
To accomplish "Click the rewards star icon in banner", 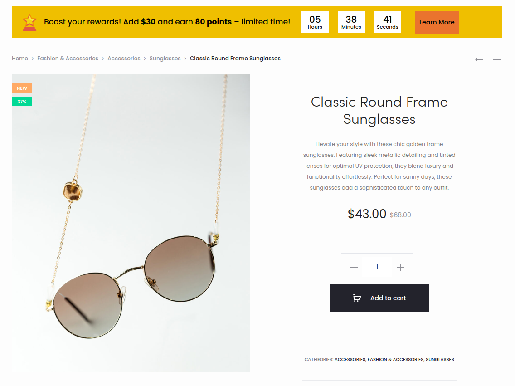I will [x=29, y=22].
